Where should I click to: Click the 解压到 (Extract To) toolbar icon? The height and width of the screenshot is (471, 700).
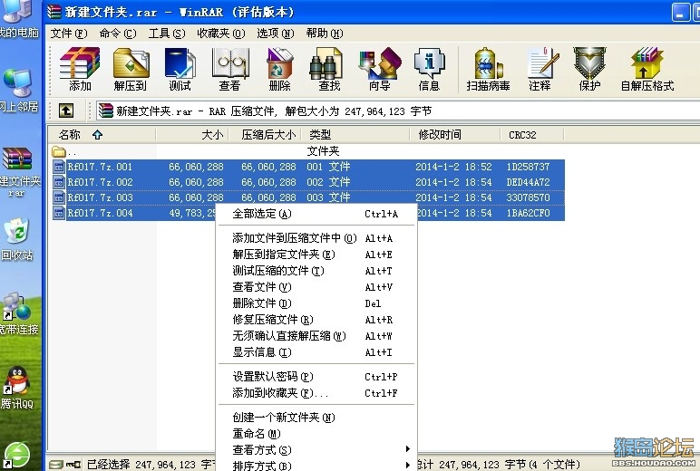tap(131, 69)
